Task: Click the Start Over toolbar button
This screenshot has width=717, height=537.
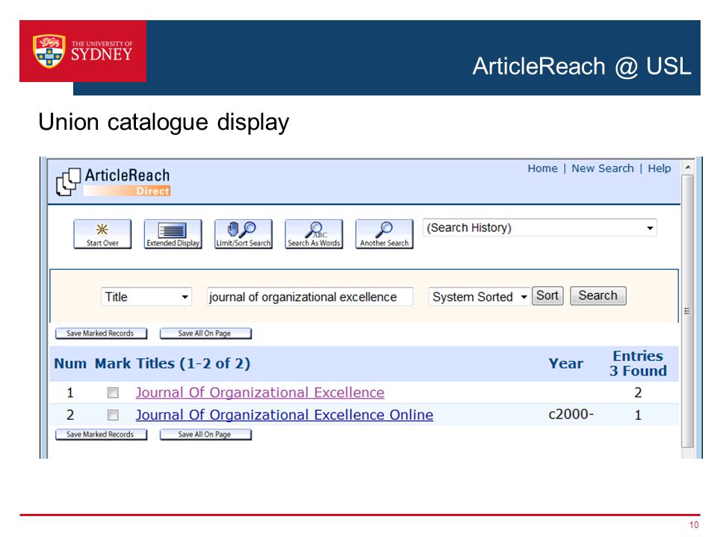Action: pyautogui.click(x=102, y=233)
